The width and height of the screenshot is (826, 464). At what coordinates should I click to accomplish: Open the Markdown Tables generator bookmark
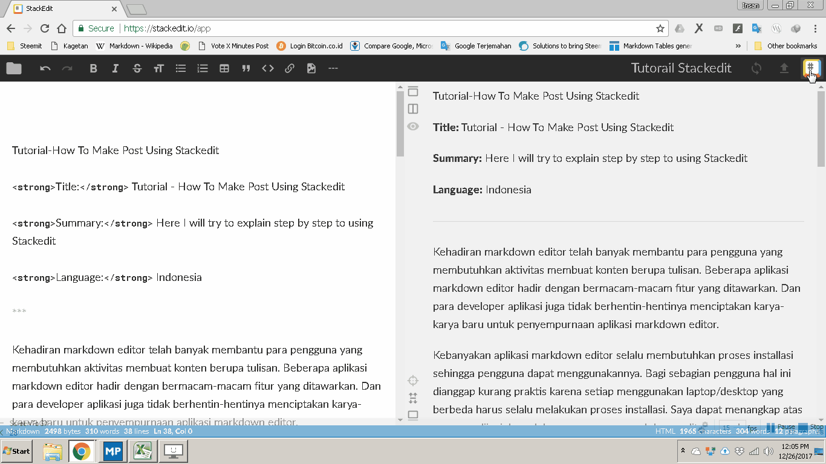(x=651, y=46)
